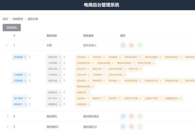Remove the 商品分类 tag via x
The image size is (195, 131).
tap(59, 69)
